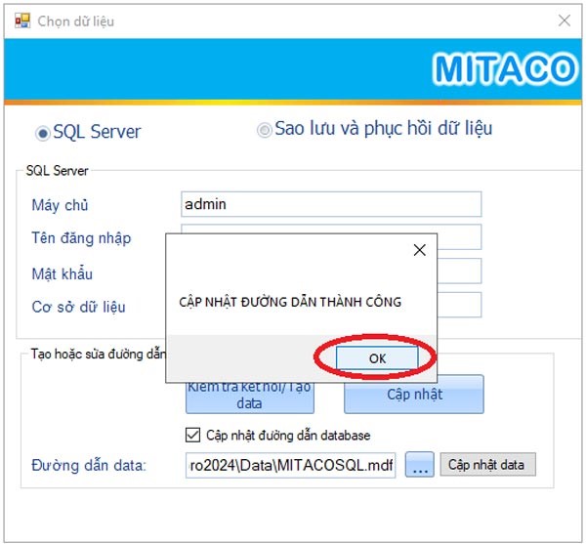
Task: Click the Đường dẫn data label
Action: (89, 466)
